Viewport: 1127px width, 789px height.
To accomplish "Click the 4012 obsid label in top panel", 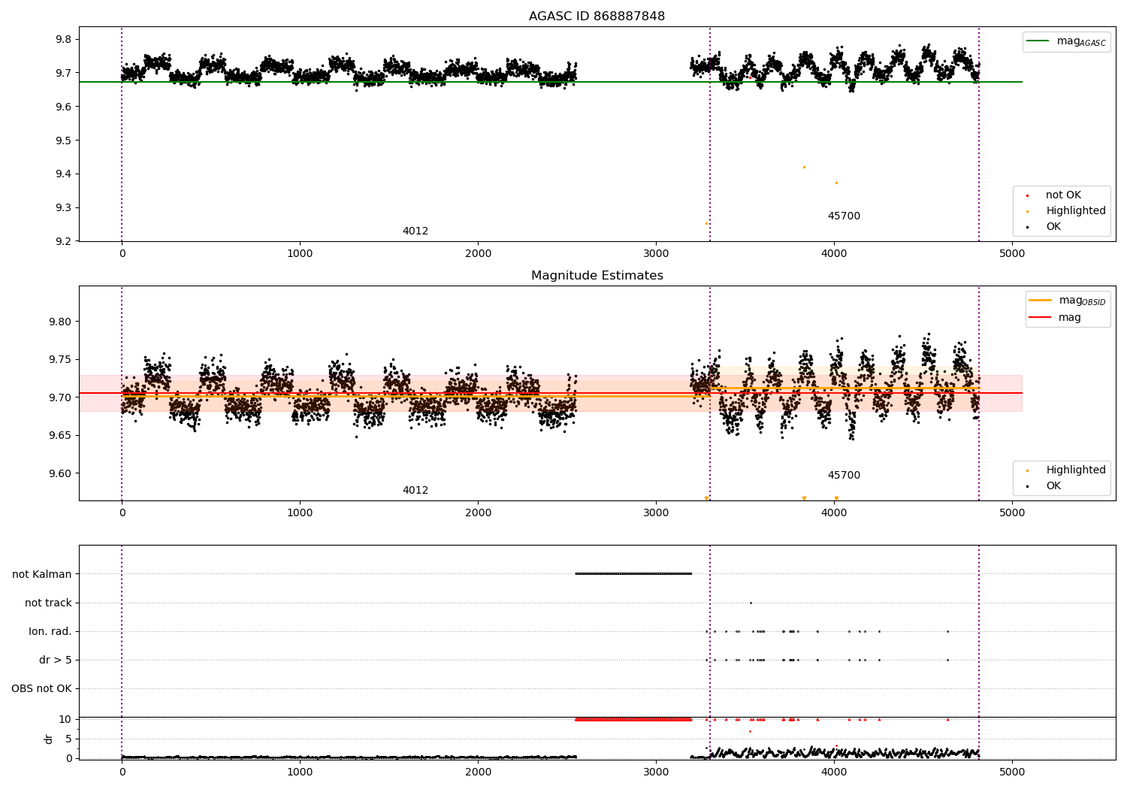I will click(415, 231).
